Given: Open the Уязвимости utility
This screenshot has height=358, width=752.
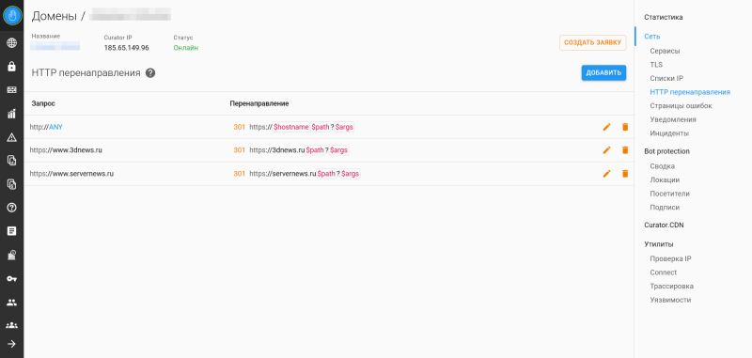Looking at the screenshot, I should [x=670, y=300].
